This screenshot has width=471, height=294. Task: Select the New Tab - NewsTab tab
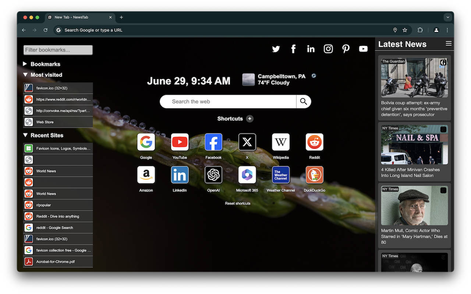80,17
